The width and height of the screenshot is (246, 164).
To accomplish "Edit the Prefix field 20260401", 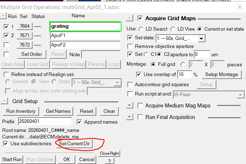I will [x=45, y=121].
